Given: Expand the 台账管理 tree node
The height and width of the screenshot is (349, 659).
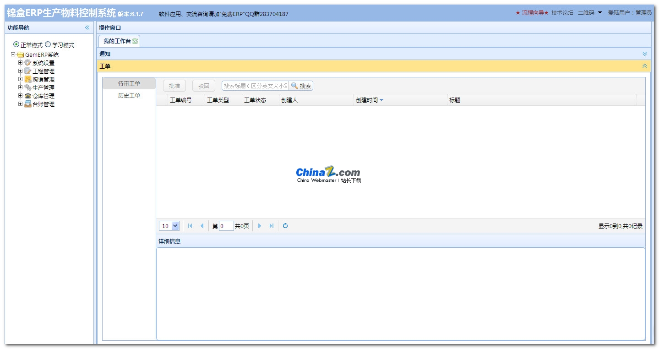Looking at the screenshot, I should (x=21, y=104).
